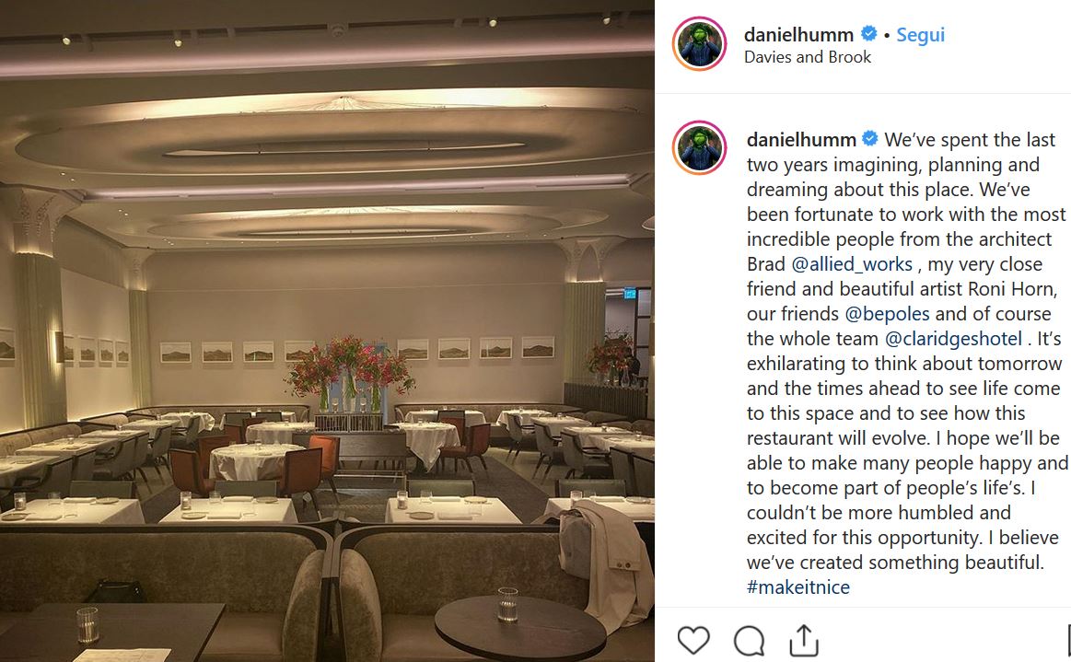
Task: Like the post with the heart icon
Action: [x=693, y=640]
